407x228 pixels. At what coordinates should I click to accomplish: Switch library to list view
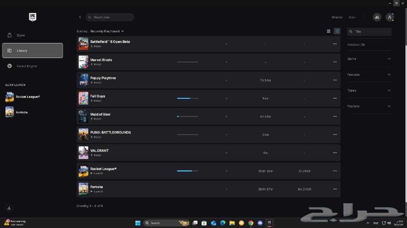point(337,32)
